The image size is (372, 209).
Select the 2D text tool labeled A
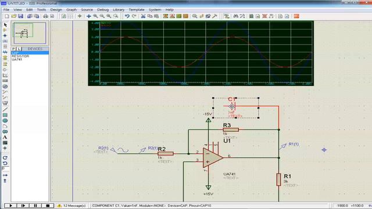click(5, 138)
